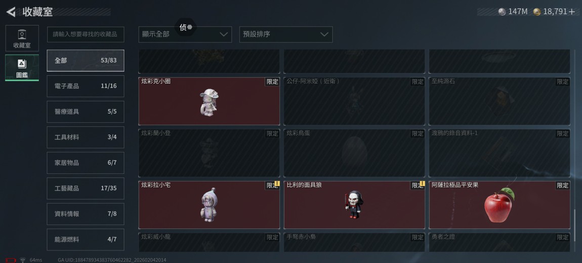Open the 工藝藏品 17/35 category
This screenshot has width=582, height=263.
coord(86,188)
